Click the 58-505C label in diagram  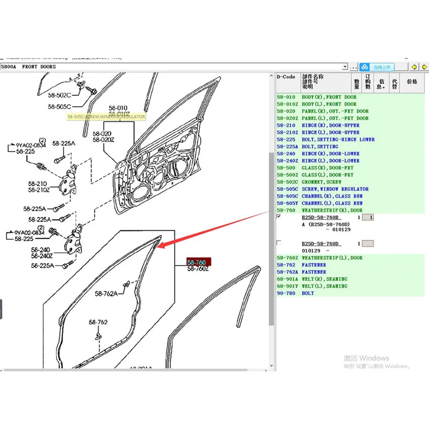pyautogui.click(x=60, y=107)
